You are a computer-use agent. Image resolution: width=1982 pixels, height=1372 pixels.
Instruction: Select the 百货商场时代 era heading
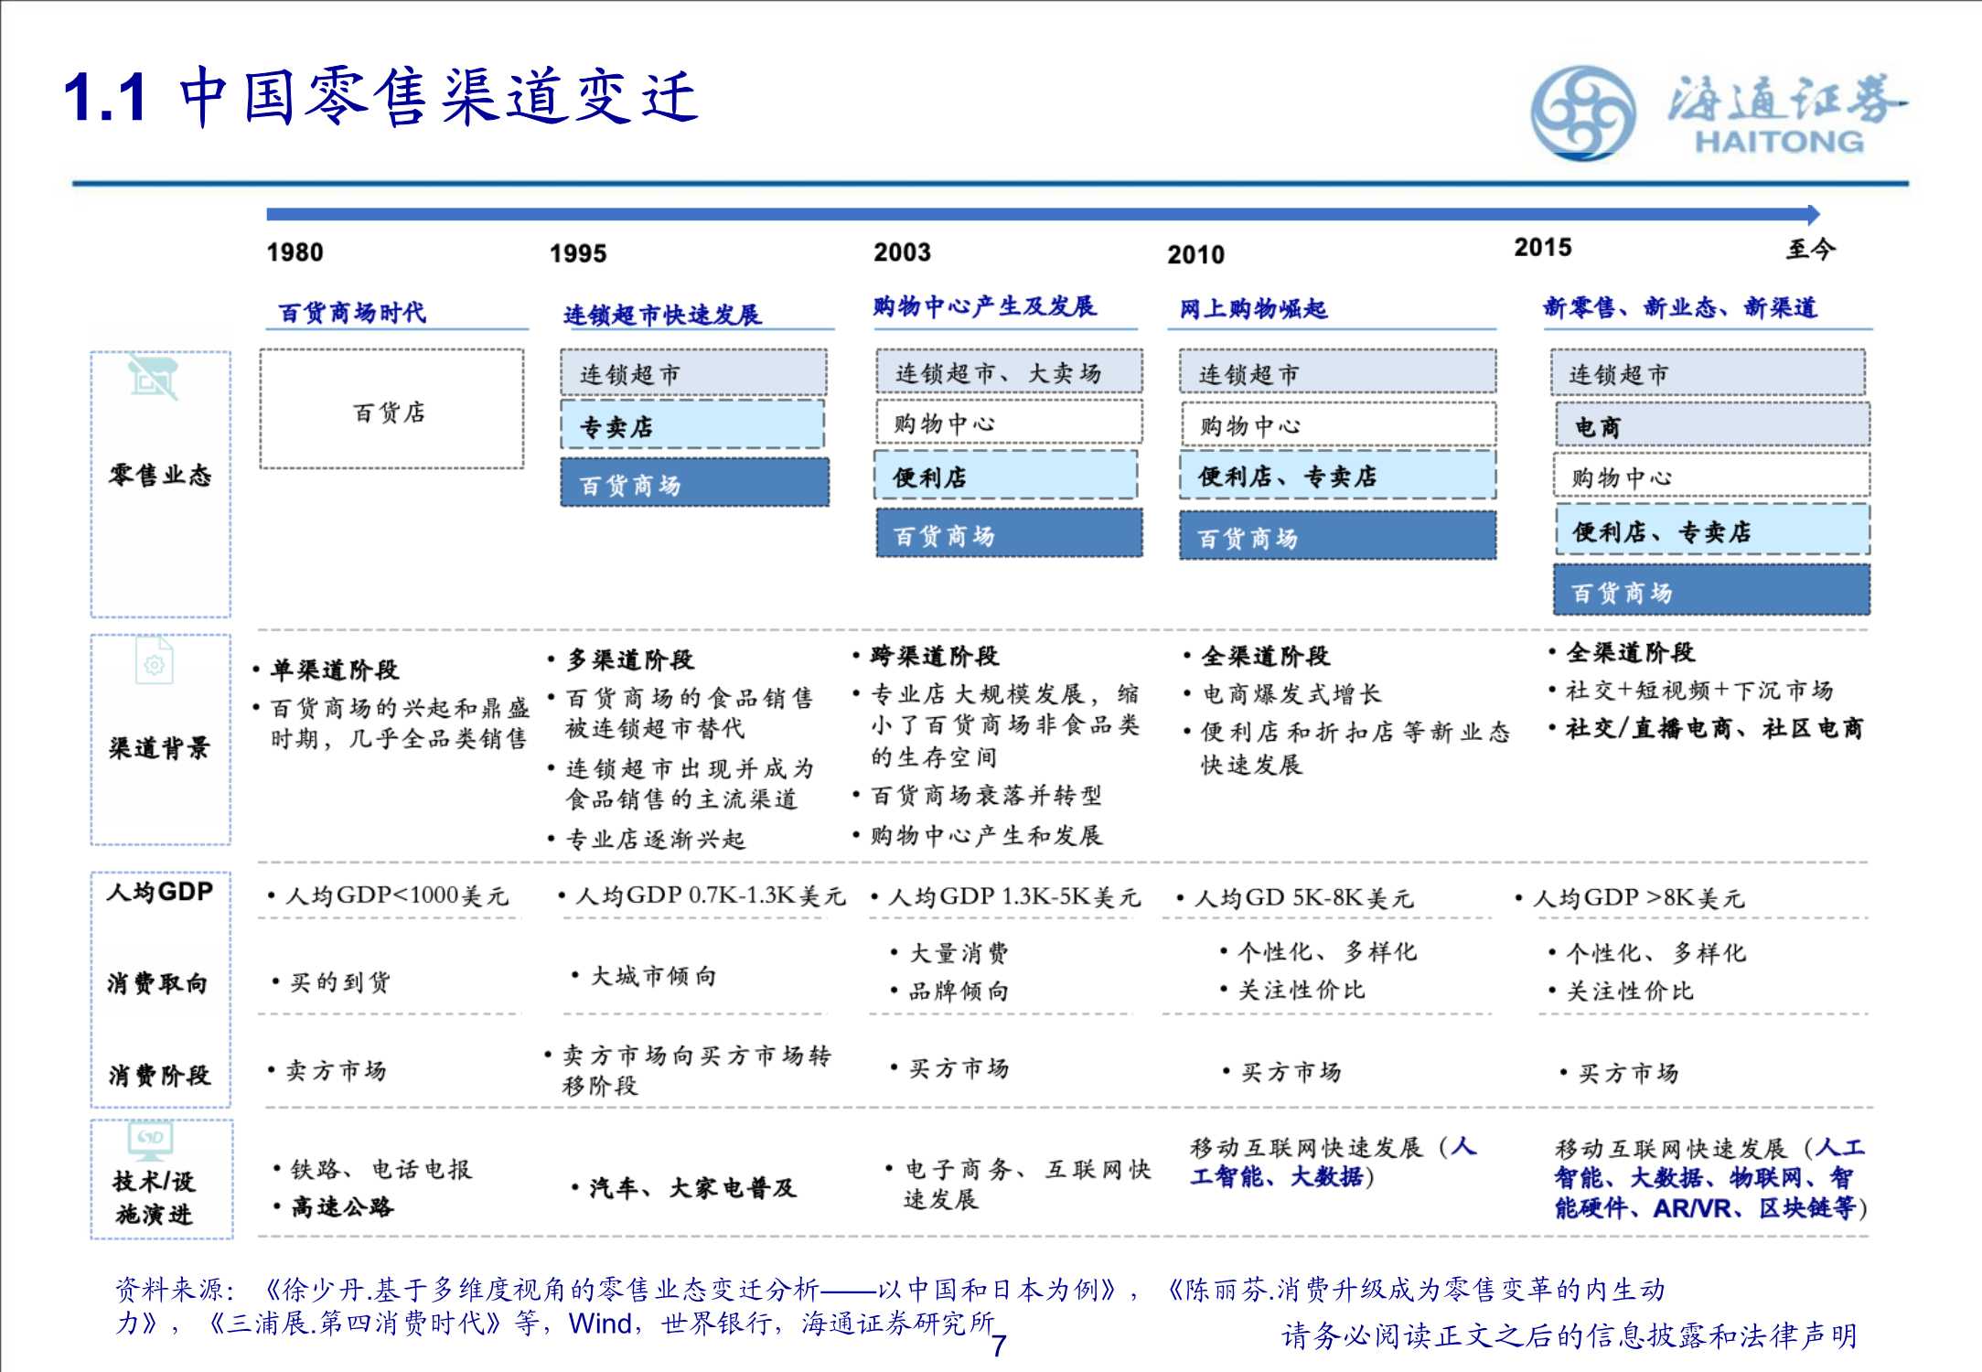352,313
